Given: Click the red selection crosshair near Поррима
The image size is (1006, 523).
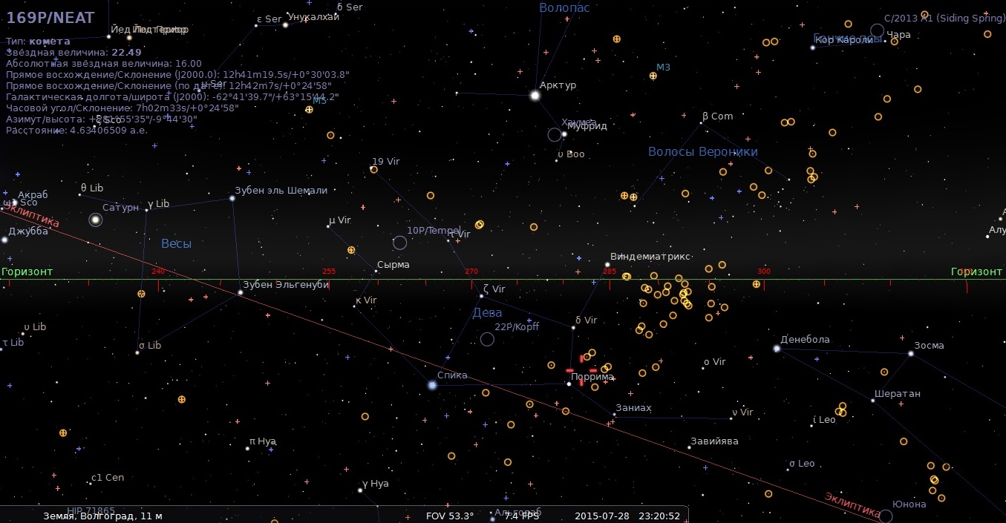Looking at the screenshot, I should 581,370.
